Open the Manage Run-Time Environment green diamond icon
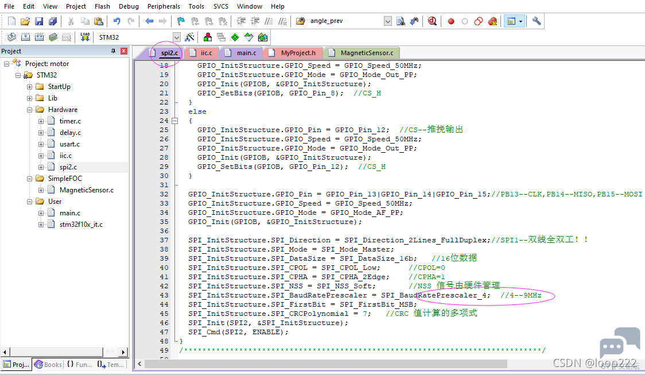Viewport: 645px width, 375px height. [235, 37]
